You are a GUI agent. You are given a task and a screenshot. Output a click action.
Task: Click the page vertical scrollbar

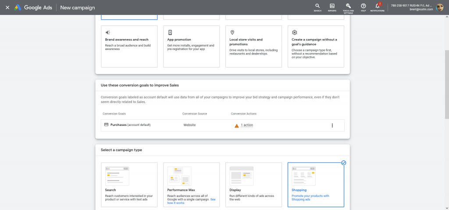[x=447, y=85]
